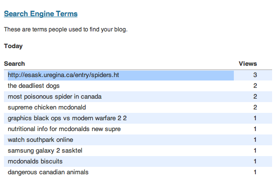Click 'terms people used to find' description text
The image size is (276, 187).
68,29
